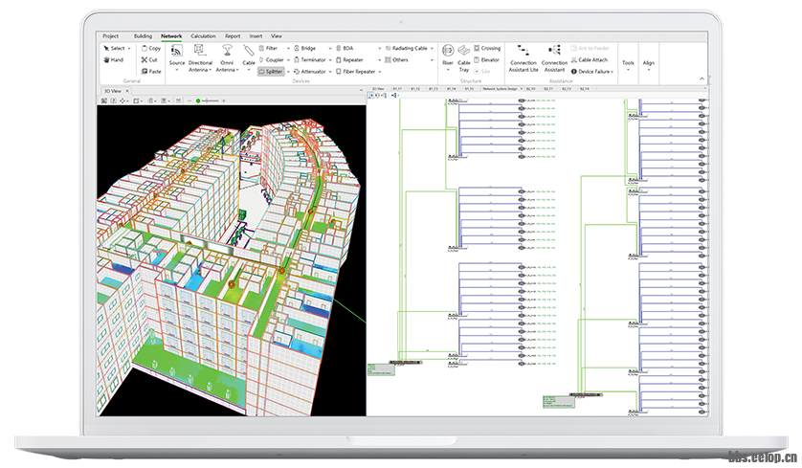
Task: Launch Connection Assistant Lite
Action: (524, 57)
